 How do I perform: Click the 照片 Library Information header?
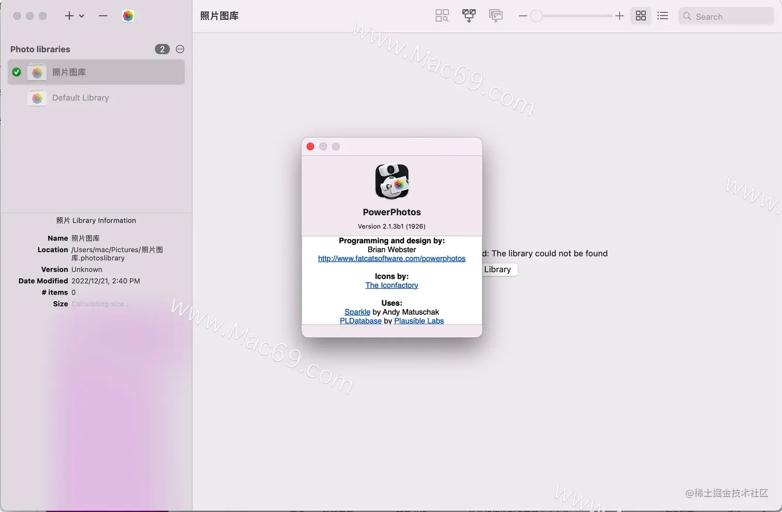(x=96, y=221)
